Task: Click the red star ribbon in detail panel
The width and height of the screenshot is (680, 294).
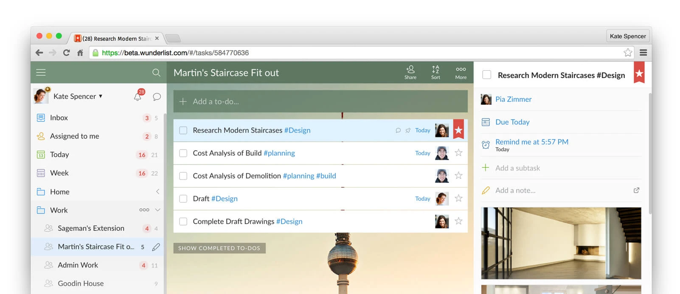Action: click(639, 73)
